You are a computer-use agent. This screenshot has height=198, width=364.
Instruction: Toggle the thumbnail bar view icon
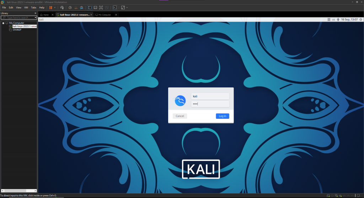tap(95, 7)
